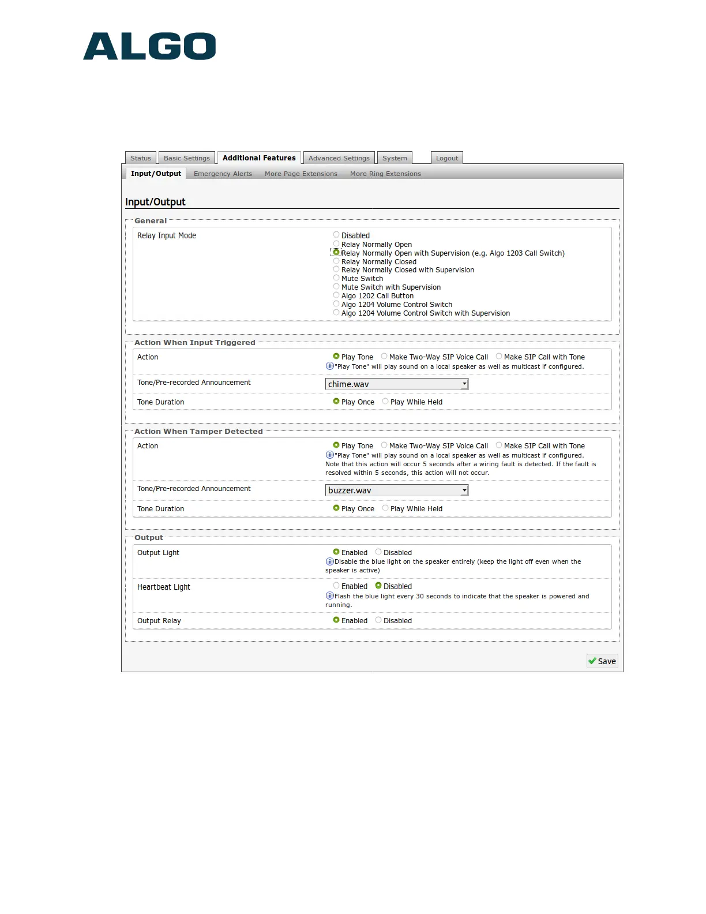Disable the Output Relay
The width and height of the screenshot is (706, 914).
point(378,620)
